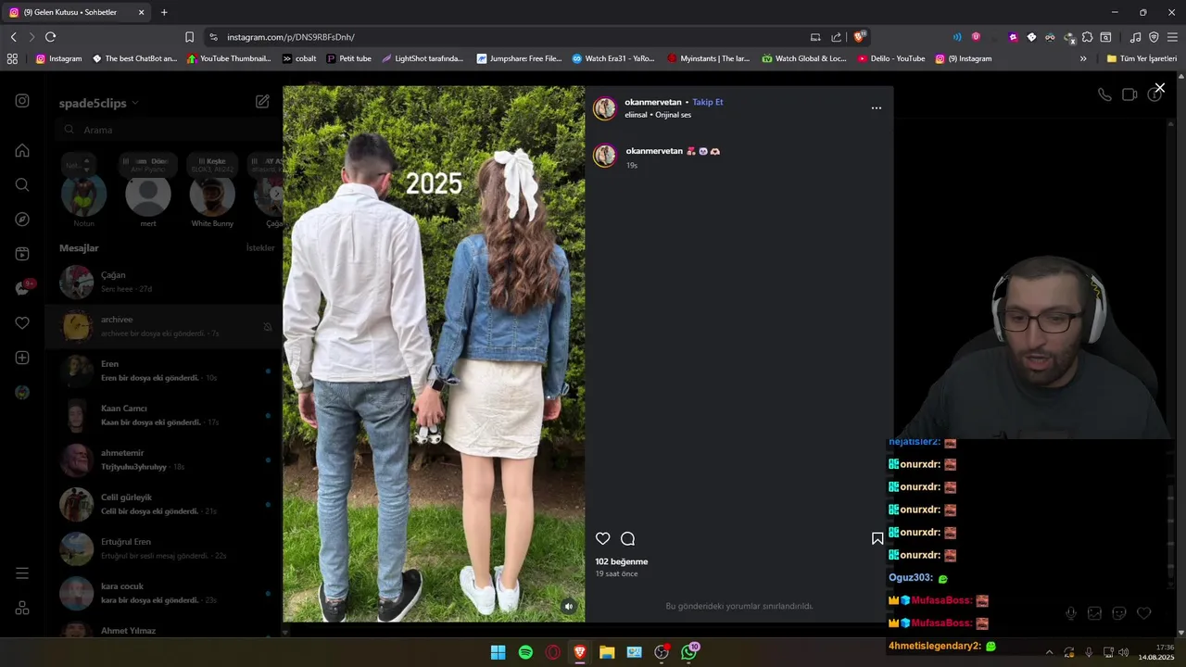This screenshot has width=1186, height=667.
Task: Open the cobalt bookmark
Action: point(299,58)
